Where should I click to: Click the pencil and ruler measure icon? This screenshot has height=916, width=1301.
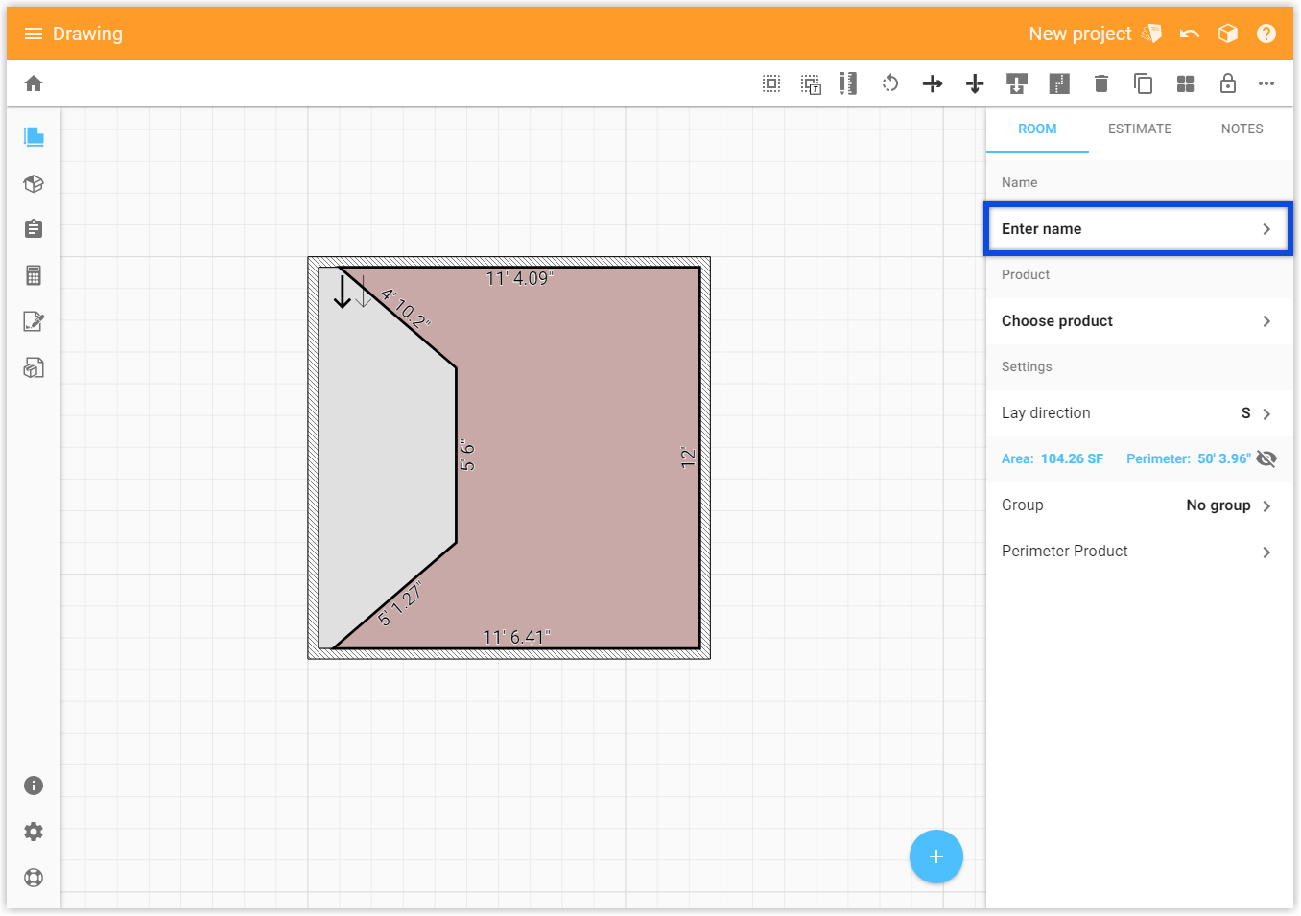click(848, 83)
